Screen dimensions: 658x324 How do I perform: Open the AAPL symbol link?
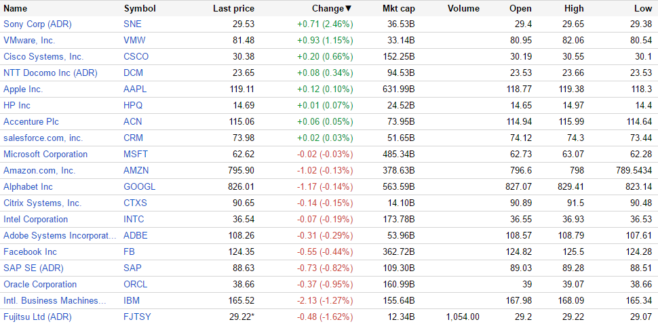tap(135, 89)
